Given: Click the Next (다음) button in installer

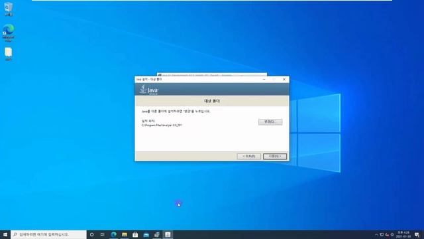Looking at the screenshot, I should pyautogui.click(x=275, y=157).
